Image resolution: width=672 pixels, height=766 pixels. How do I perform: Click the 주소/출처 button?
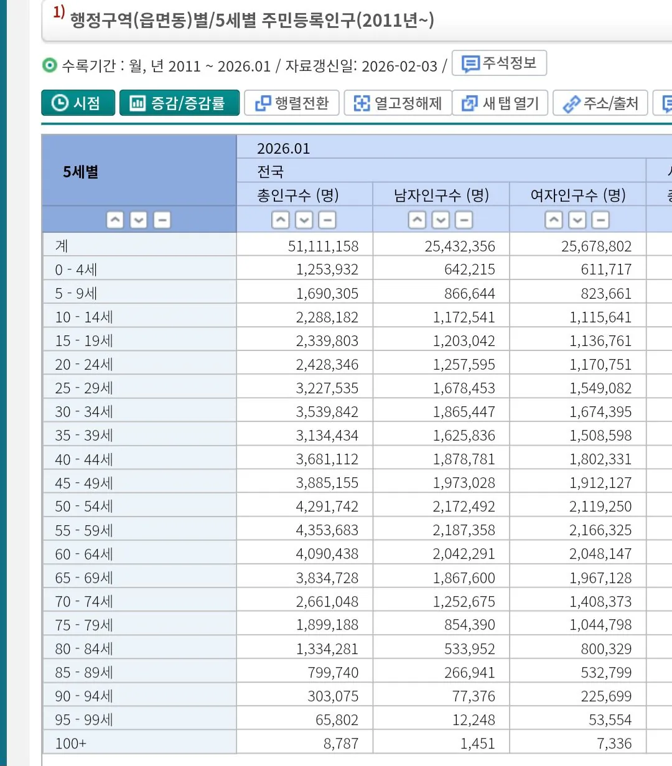tap(600, 103)
